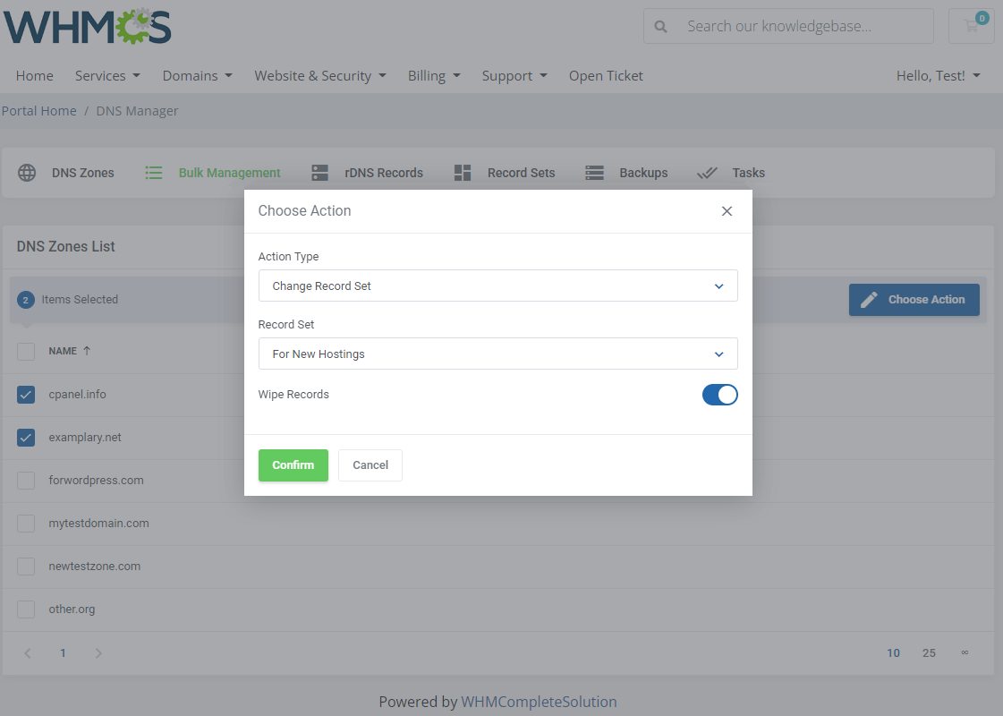Screen dimensions: 1003x716
Task: Open the shopping cart icon
Action: [972, 26]
